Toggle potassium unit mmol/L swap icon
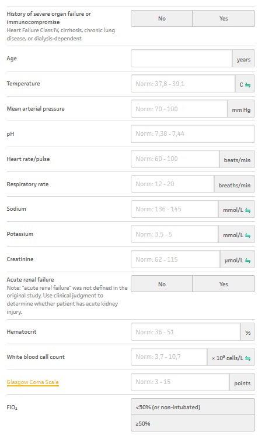 [248, 235]
